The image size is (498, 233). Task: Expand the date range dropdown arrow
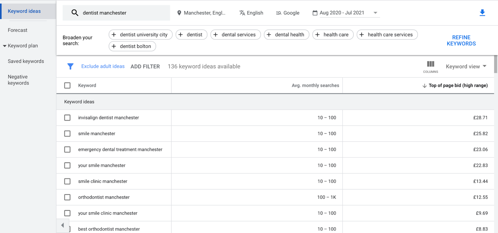(375, 13)
